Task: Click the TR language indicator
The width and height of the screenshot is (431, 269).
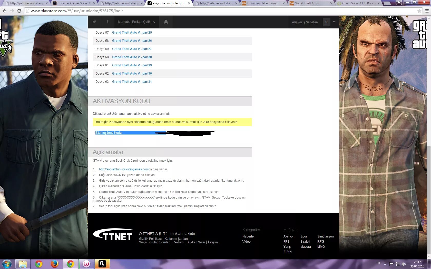Action: [378, 263]
